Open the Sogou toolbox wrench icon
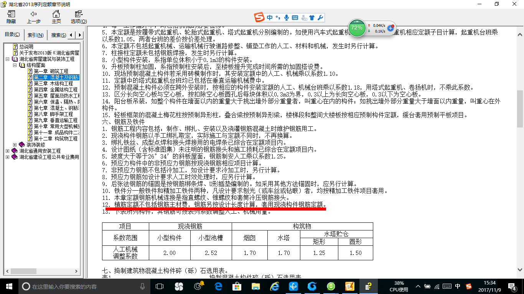 click(x=320, y=18)
